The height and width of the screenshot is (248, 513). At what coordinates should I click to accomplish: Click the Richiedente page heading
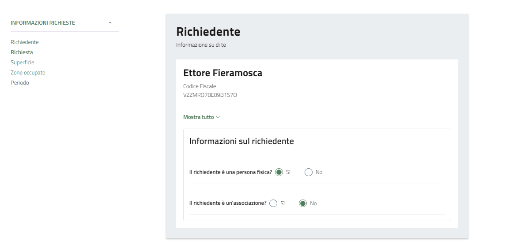click(208, 32)
